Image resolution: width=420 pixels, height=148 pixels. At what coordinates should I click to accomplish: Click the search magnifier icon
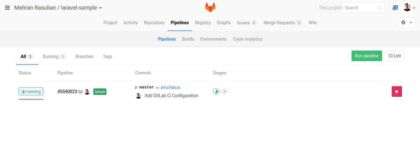(x=379, y=8)
